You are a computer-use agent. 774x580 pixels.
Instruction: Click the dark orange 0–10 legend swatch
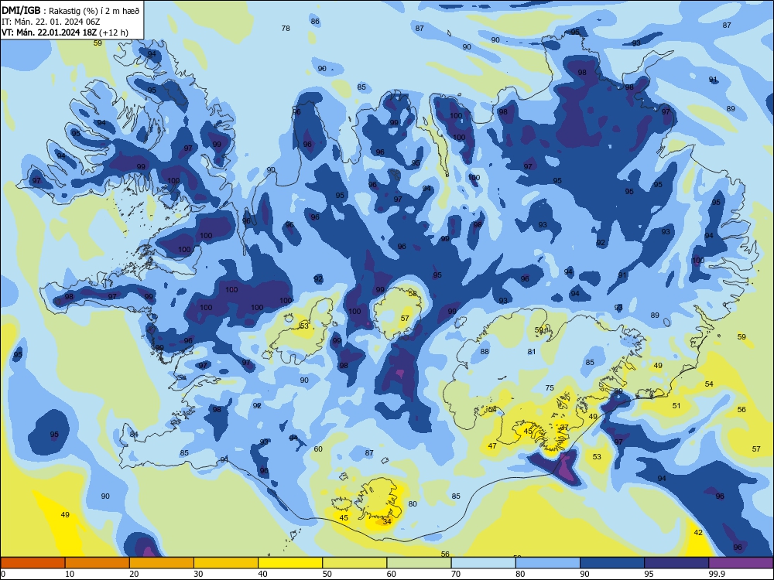coord(33,563)
